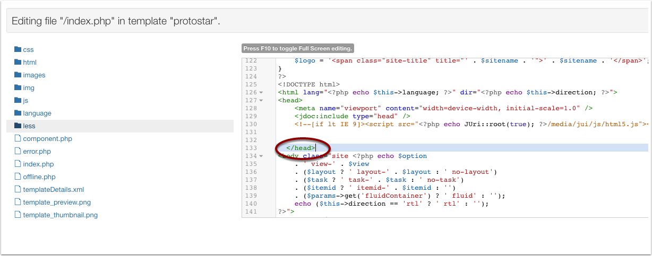Click the closing </head> tag in editor
This screenshot has height=256, width=652.
click(x=301, y=148)
